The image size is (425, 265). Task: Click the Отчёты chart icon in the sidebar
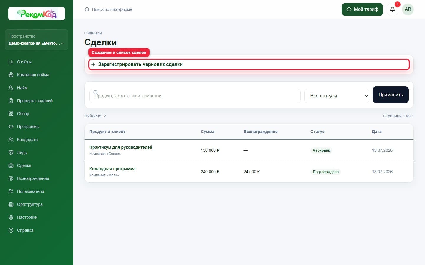[x=11, y=62]
